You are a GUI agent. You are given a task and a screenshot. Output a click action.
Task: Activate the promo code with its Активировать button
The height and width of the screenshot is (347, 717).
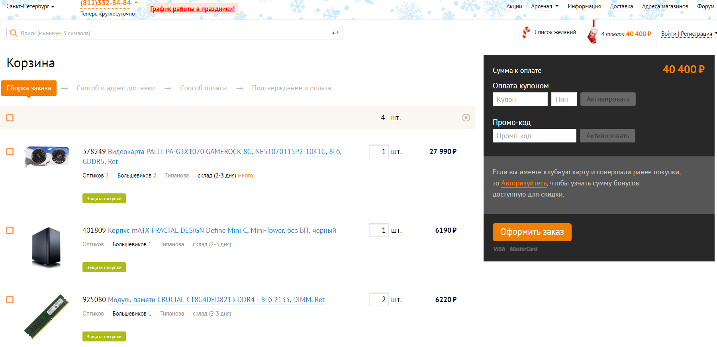607,136
